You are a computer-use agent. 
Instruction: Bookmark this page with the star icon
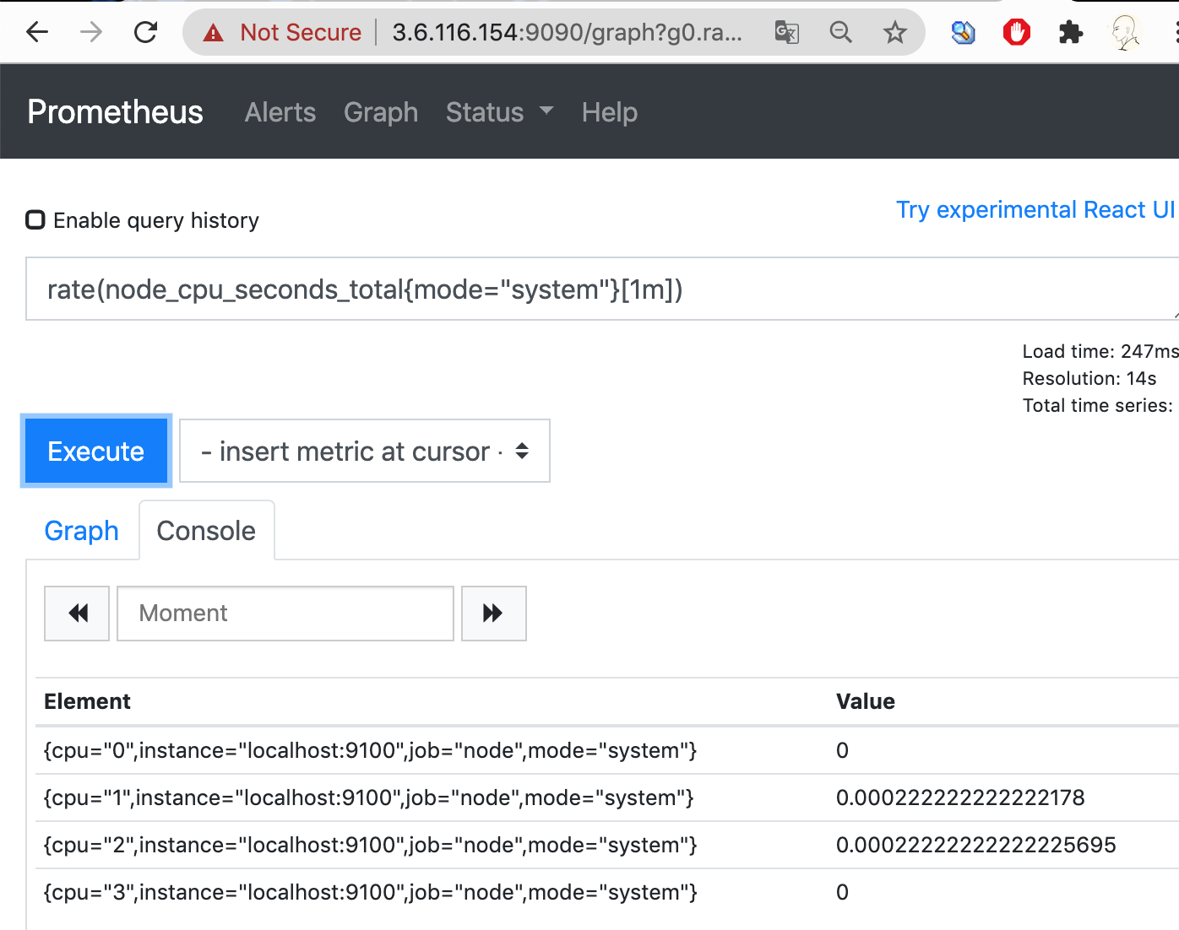[x=894, y=32]
